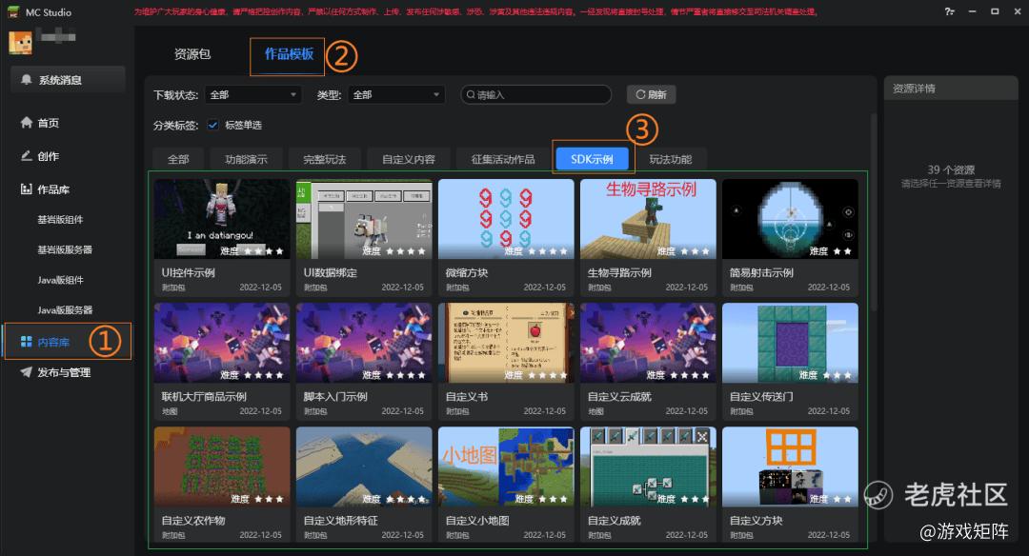This screenshot has height=556, width=1029.
Task: Select the 完整玩法 category tag
Action: [324, 159]
